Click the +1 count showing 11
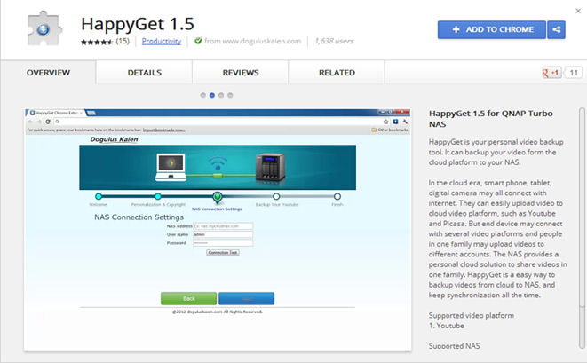 (x=574, y=73)
